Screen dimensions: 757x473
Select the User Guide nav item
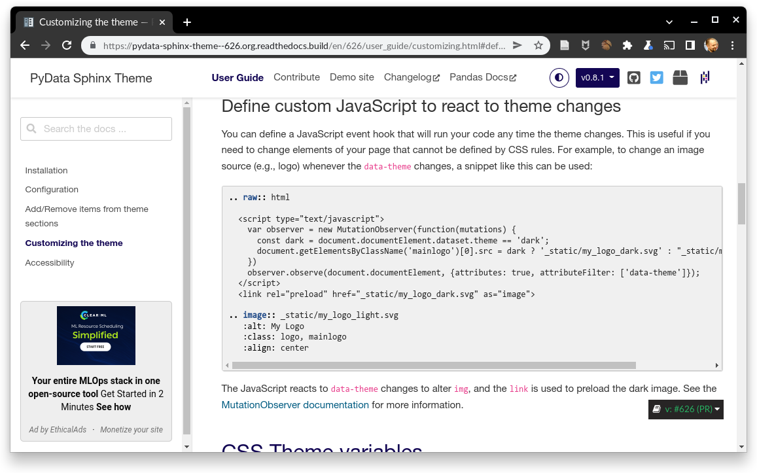[x=238, y=78]
